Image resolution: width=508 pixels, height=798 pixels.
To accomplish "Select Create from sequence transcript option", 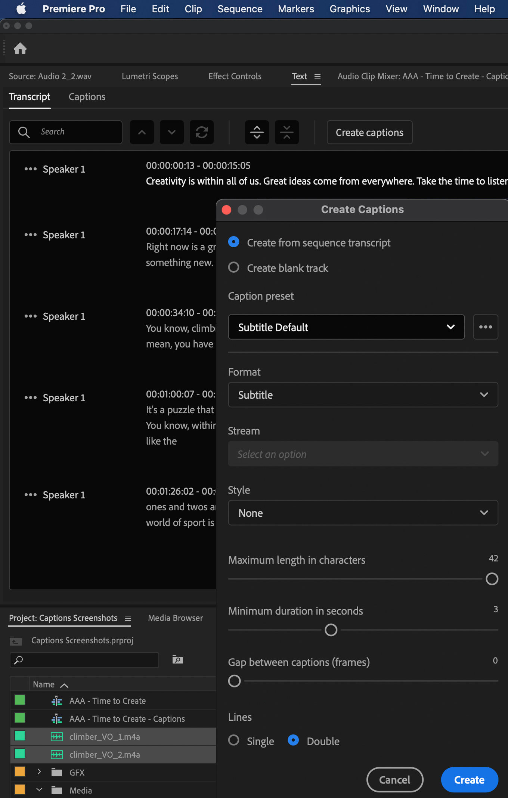I will (234, 242).
